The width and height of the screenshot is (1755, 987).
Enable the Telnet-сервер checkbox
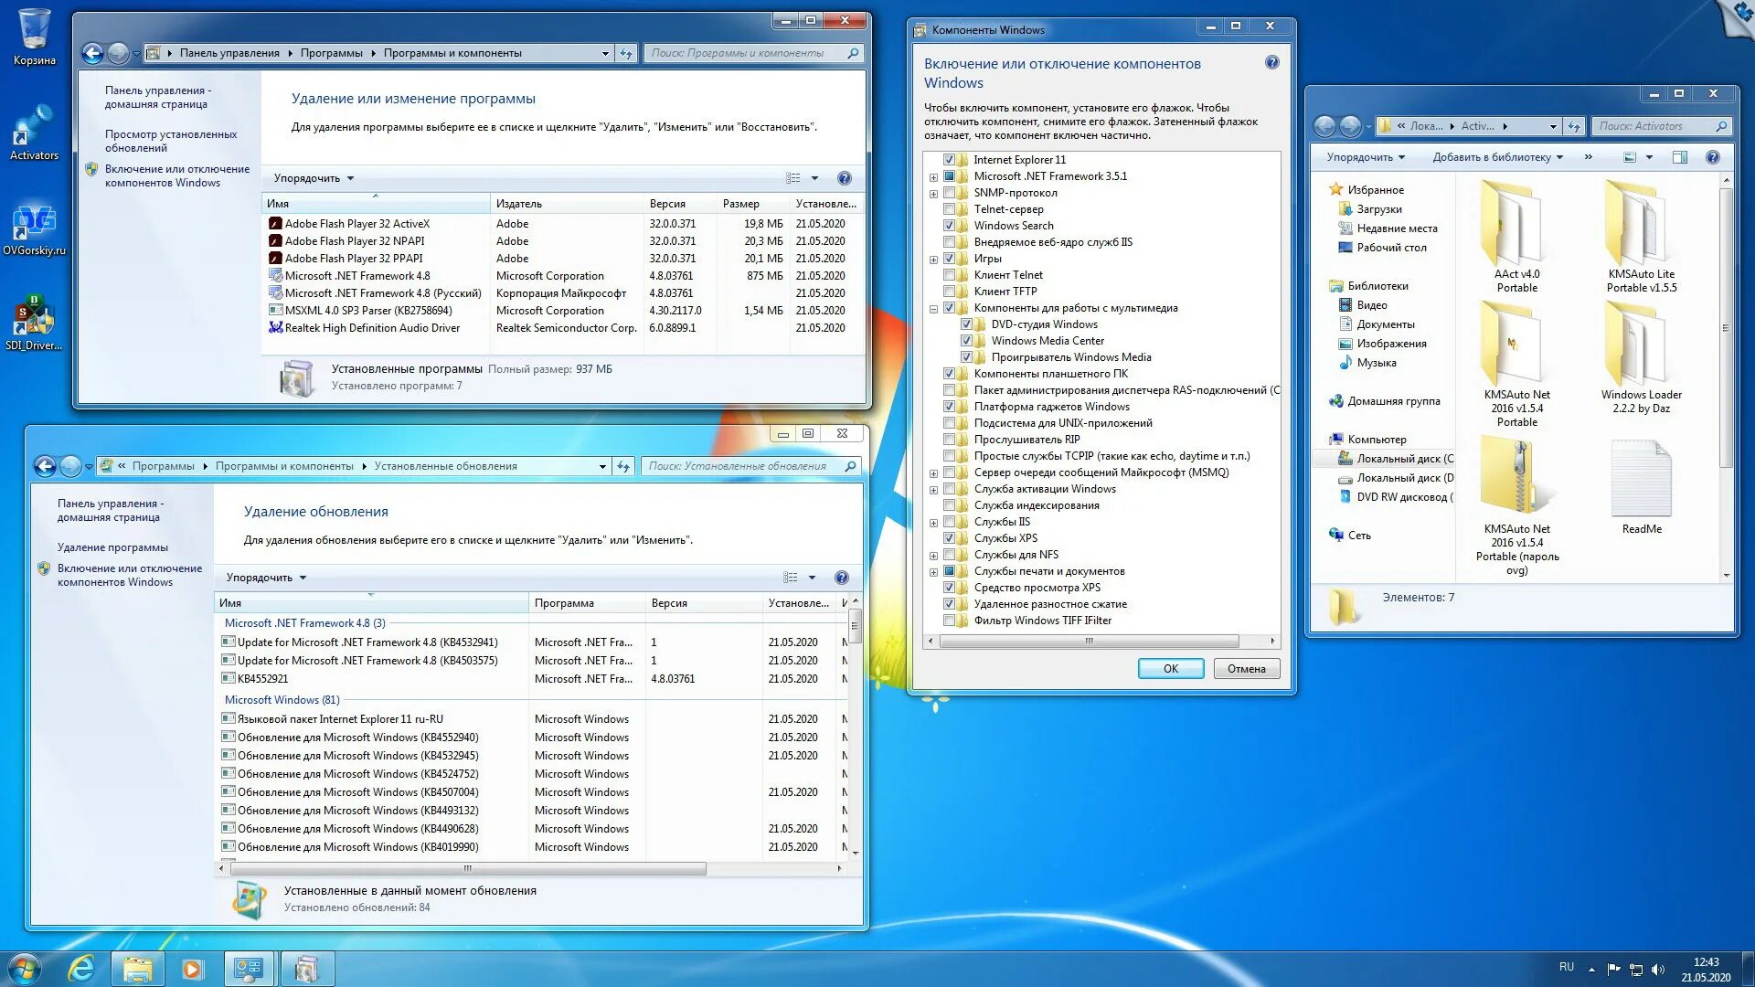[x=949, y=209]
